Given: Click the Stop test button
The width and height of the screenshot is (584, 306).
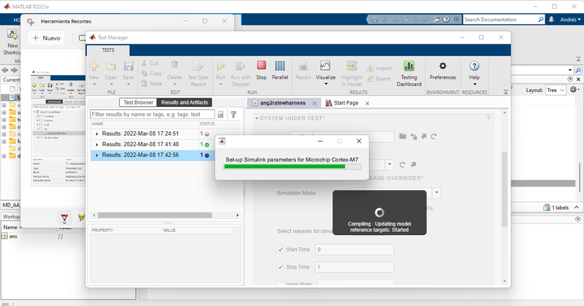Looking at the screenshot, I should point(261,69).
